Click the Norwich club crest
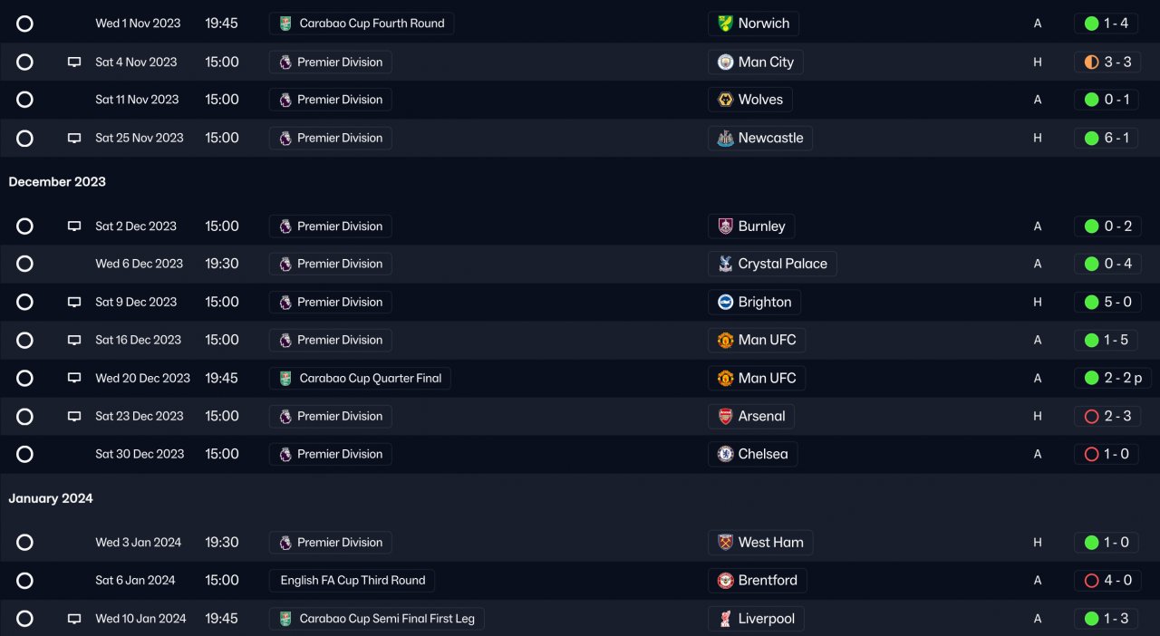The height and width of the screenshot is (636, 1160). pos(725,24)
